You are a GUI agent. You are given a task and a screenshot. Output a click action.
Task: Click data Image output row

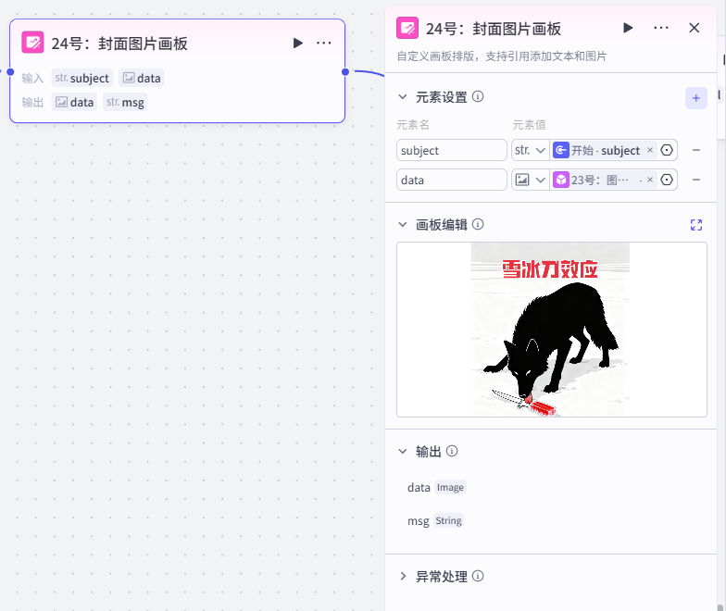tap(437, 487)
